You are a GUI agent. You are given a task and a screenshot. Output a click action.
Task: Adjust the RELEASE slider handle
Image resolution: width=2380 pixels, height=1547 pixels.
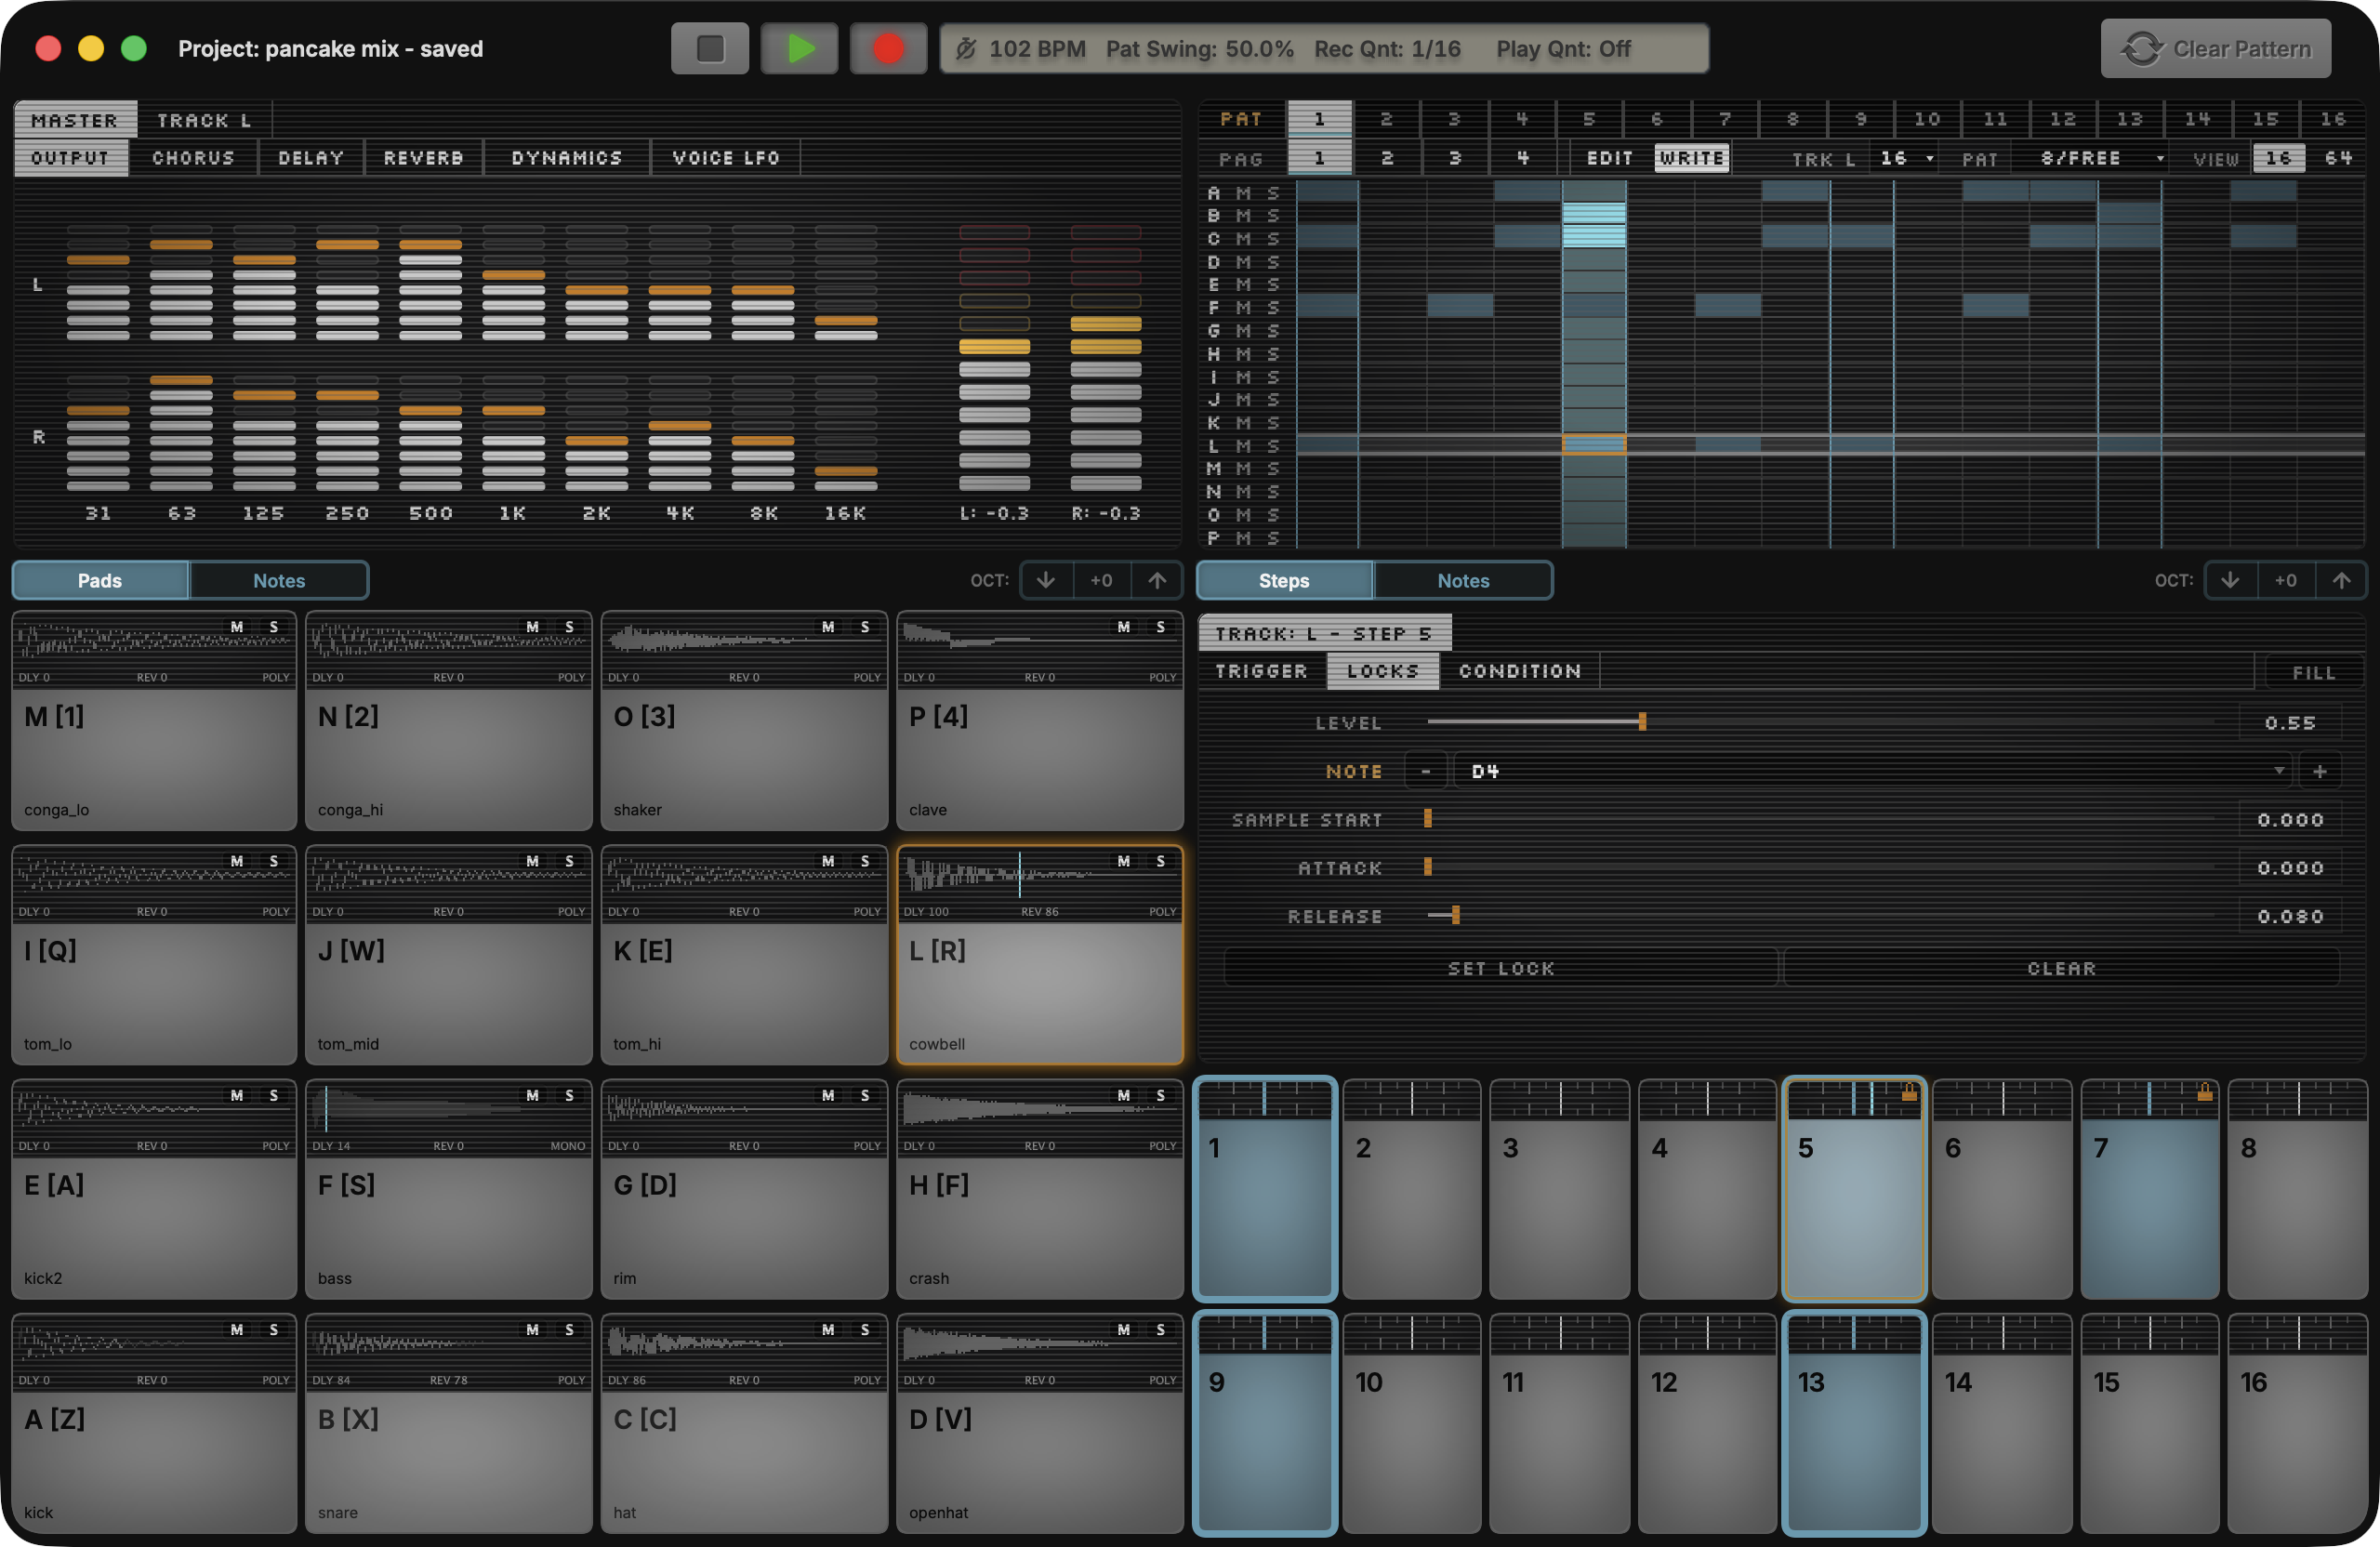click(1455, 915)
